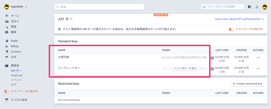The width and height of the screenshot is (271, 109).
Task: Click the profile avatar at top right
Action: coord(265,7)
